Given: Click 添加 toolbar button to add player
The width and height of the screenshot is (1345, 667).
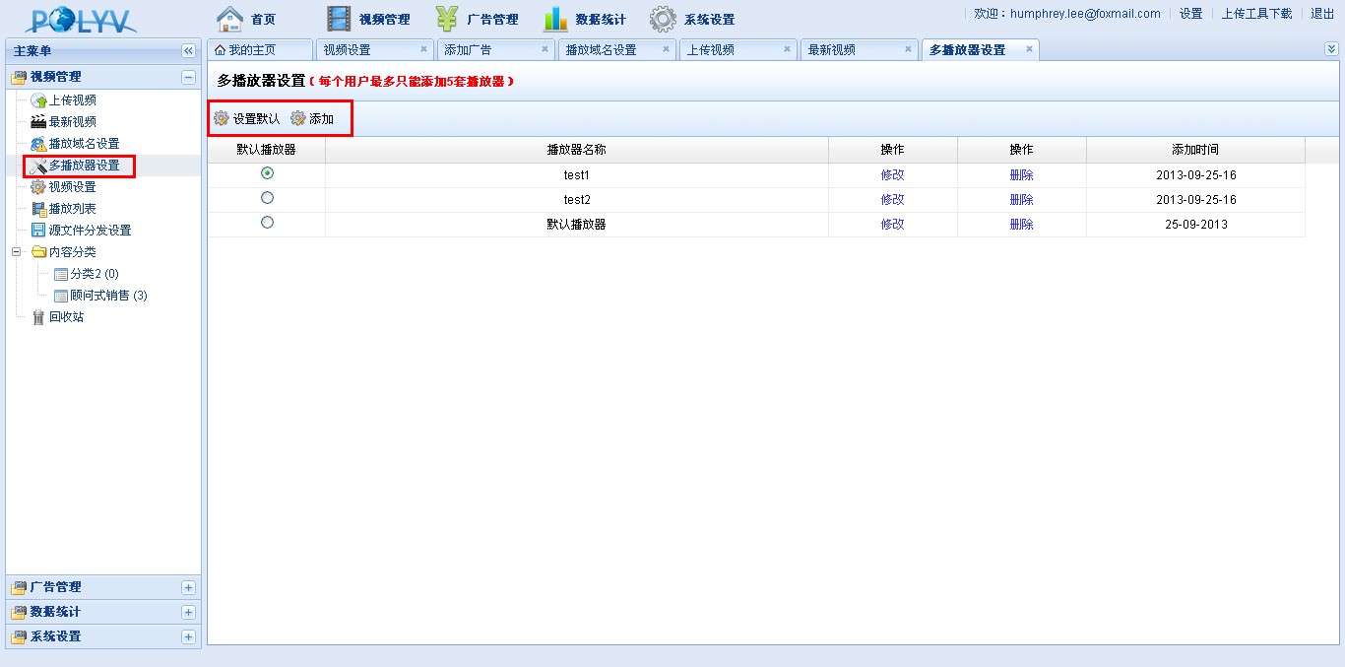Looking at the screenshot, I should click(x=312, y=119).
